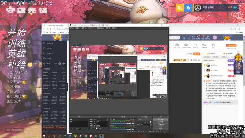The height and width of the screenshot is (138, 245).
Task: Select 英雄 in Overwatch main menu
Action: pyautogui.click(x=17, y=54)
